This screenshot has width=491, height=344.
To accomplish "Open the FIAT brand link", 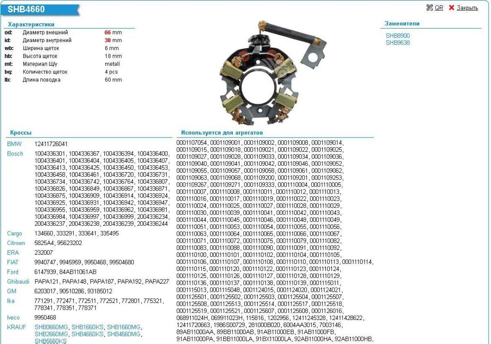I will coord(13,262).
